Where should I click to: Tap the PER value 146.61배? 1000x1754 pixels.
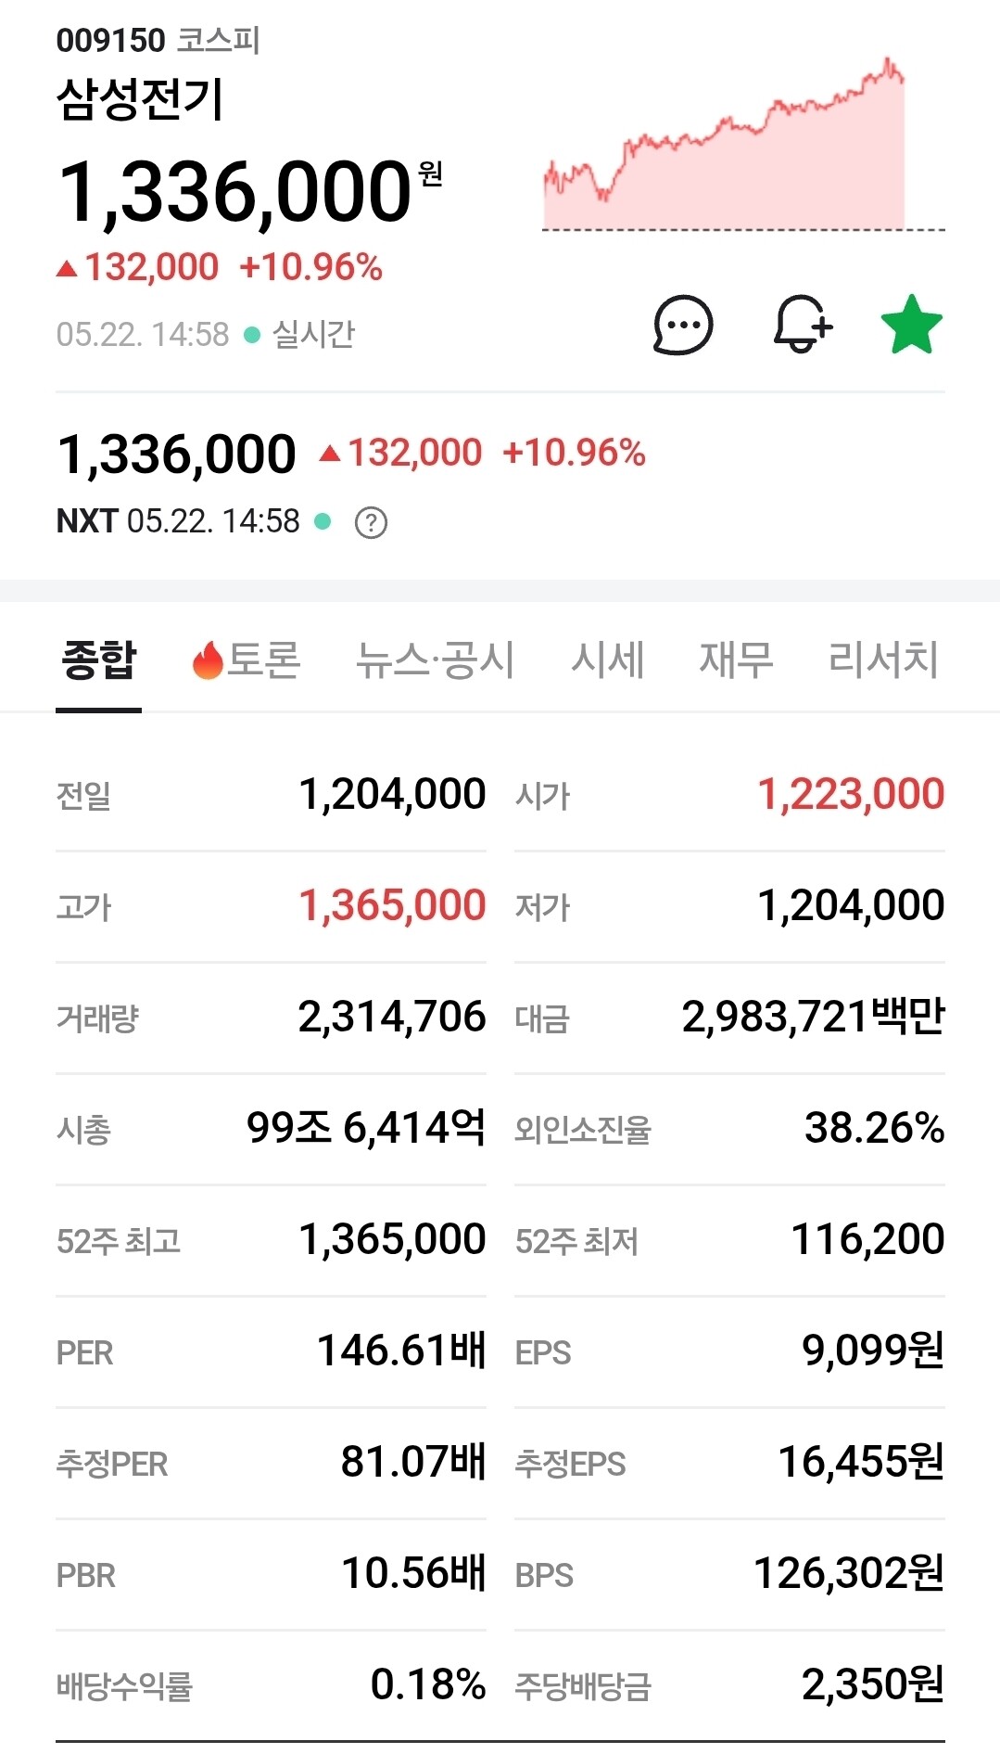coord(401,1351)
